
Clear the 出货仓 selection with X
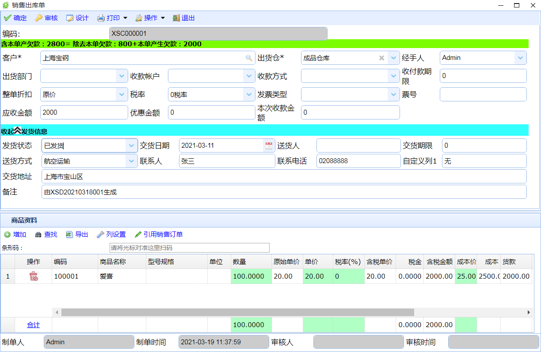pyautogui.click(x=382, y=58)
